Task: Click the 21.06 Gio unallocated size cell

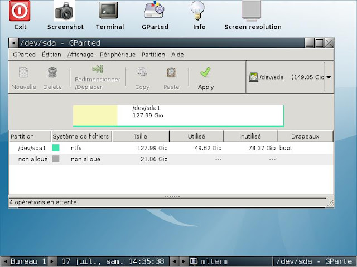Action: [154, 159]
